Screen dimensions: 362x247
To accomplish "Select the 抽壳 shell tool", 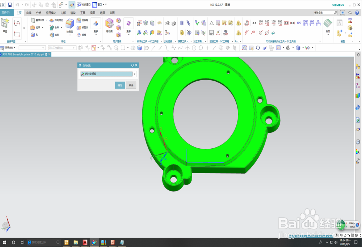I will point(54,35).
